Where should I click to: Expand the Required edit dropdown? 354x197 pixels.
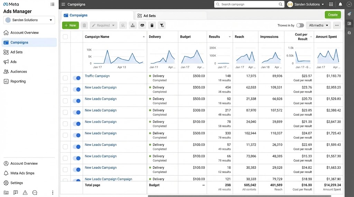pyautogui.click(x=103, y=25)
